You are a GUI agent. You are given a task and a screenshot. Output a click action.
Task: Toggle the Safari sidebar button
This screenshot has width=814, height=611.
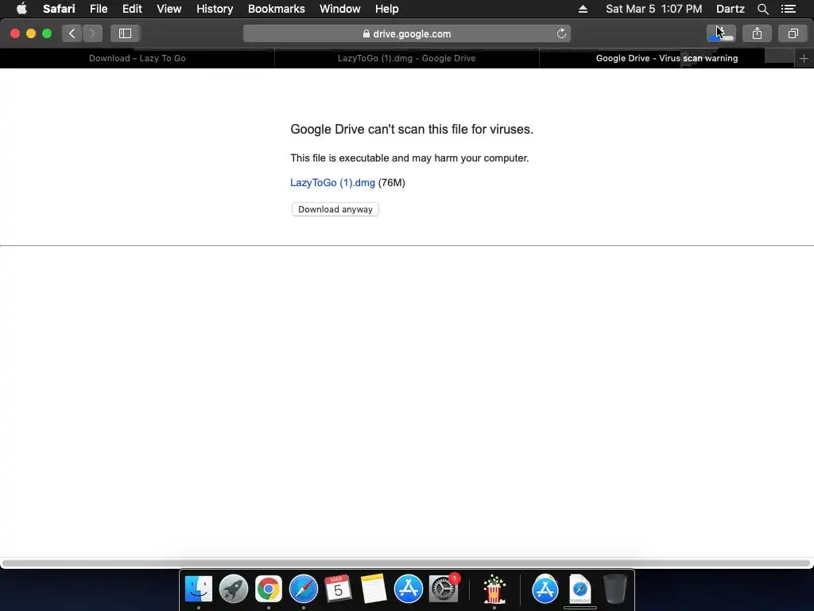coord(125,33)
